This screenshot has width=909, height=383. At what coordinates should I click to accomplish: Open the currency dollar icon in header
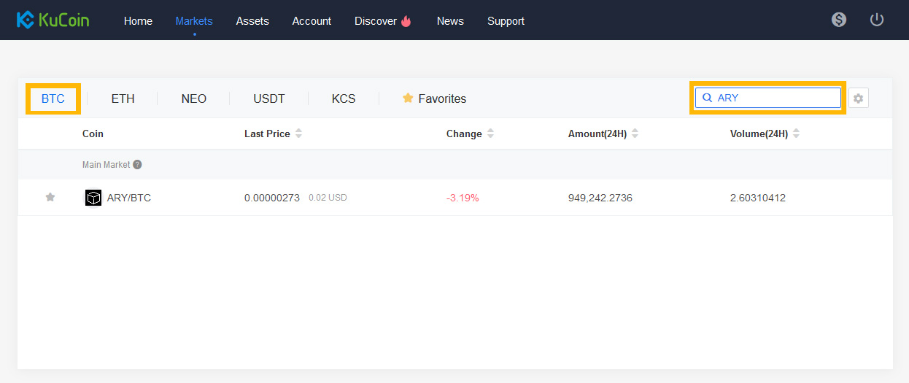pos(839,20)
